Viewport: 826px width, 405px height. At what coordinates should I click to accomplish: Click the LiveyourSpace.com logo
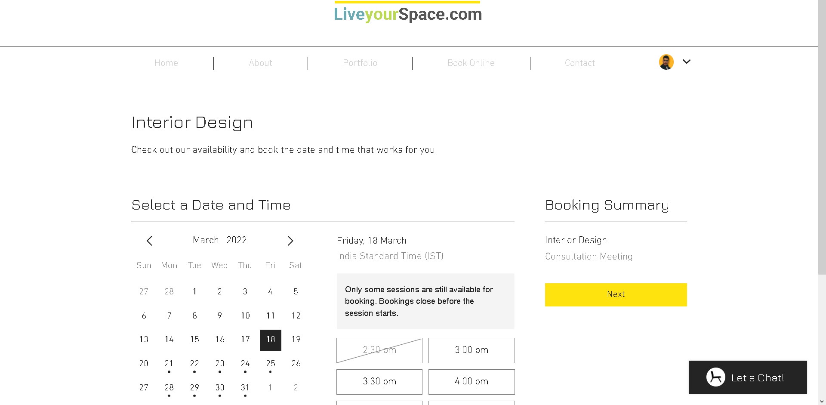(407, 14)
